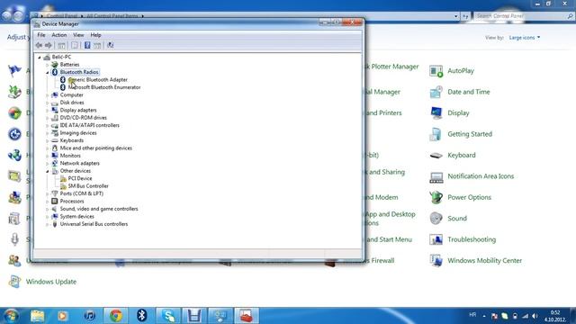Open the Help menu in Device Manager
Viewport: 576px width, 324px height.
95,35
